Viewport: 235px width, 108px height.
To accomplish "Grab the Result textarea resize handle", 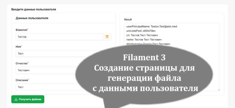I will pos(219,90).
